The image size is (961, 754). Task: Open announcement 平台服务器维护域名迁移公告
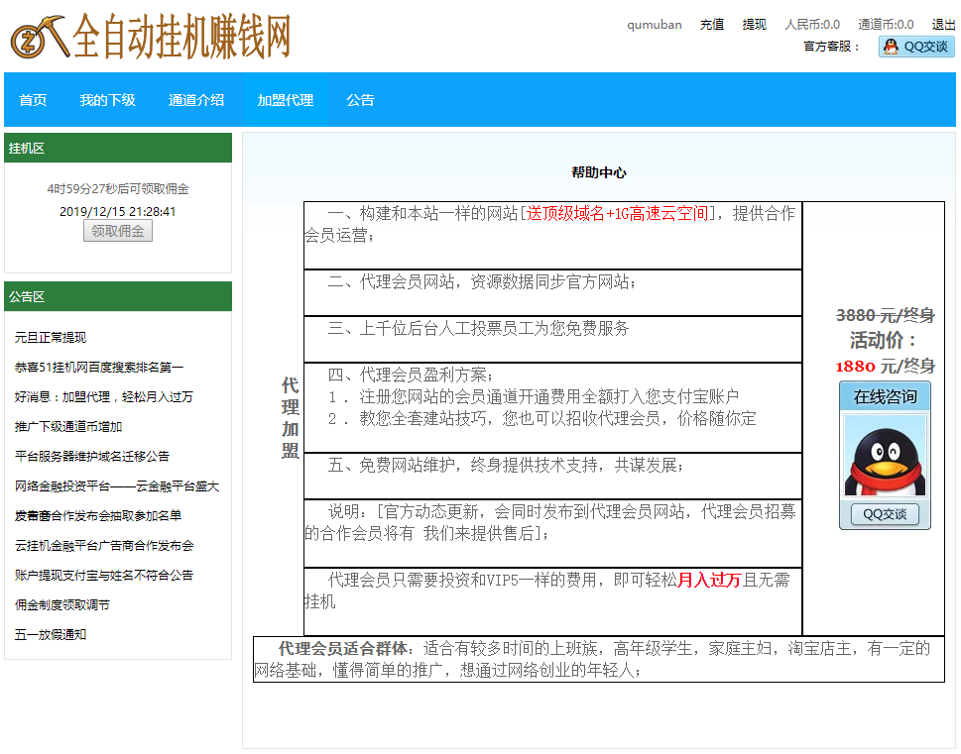click(92, 457)
